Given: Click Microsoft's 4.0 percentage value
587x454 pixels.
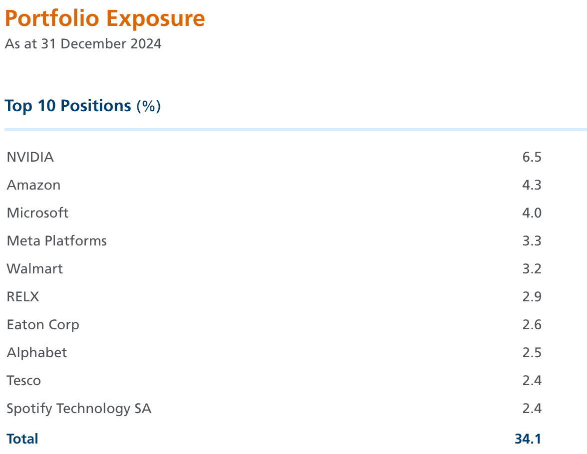Looking at the screenshot, I should [532, 213].
